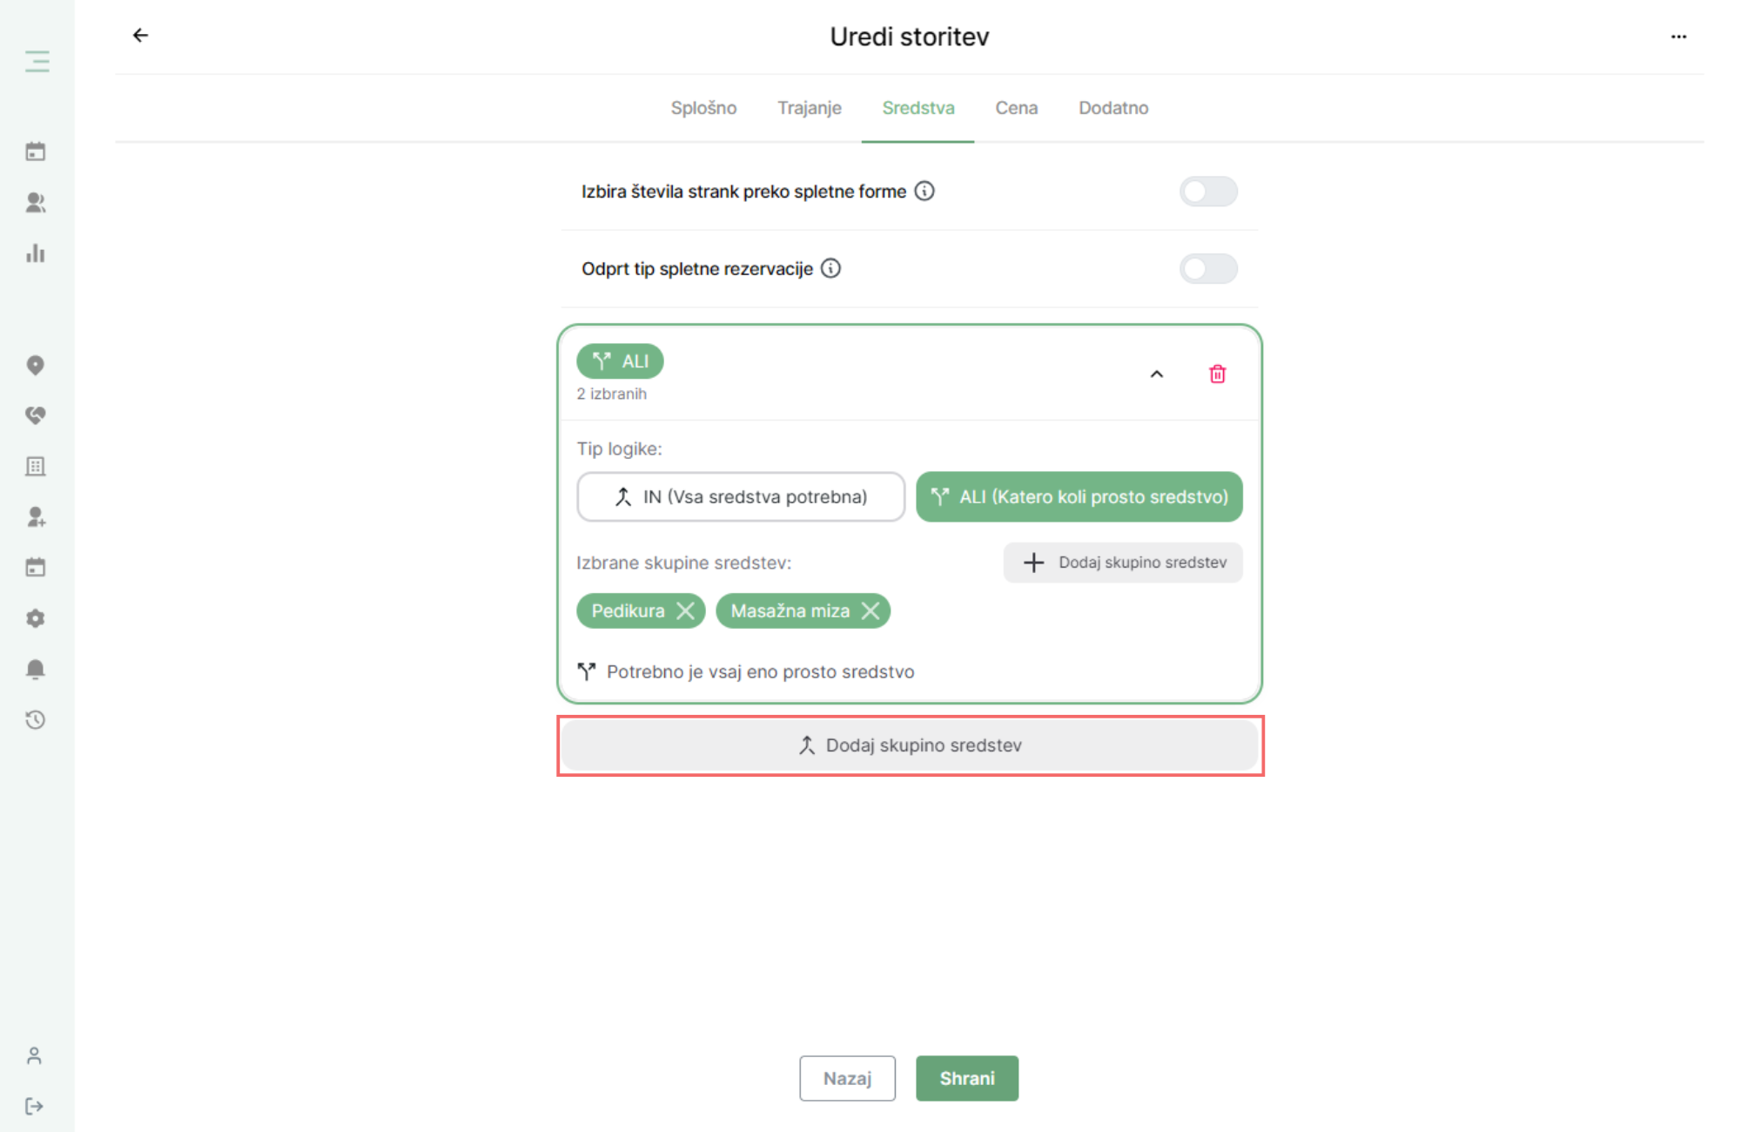The width and height of the screenshot is (1741, 1132).
Task: Click the logout icon in sidebar
Action: (35, 1106)
